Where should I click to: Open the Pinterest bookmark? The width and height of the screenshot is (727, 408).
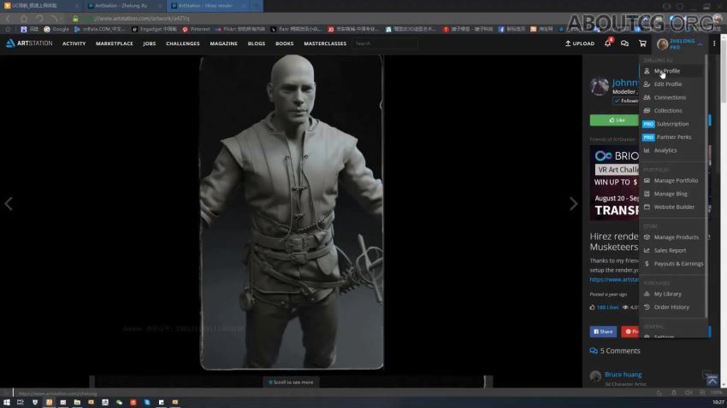coord(197,29)
